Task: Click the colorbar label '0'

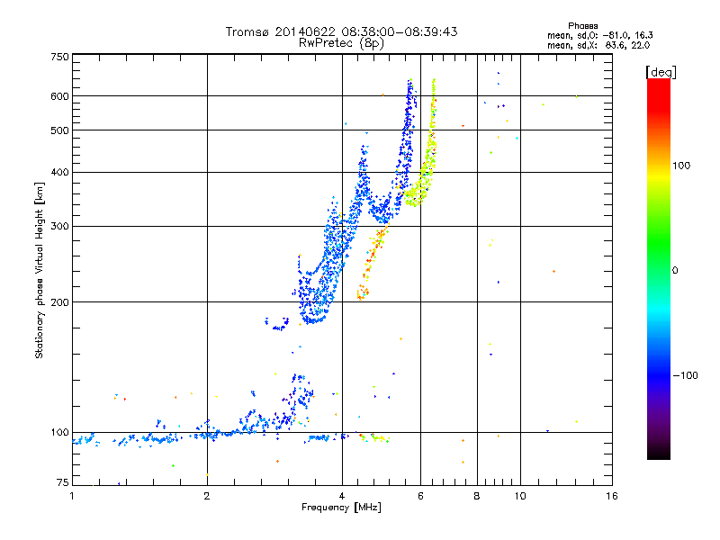Action: tap(675, 271)
